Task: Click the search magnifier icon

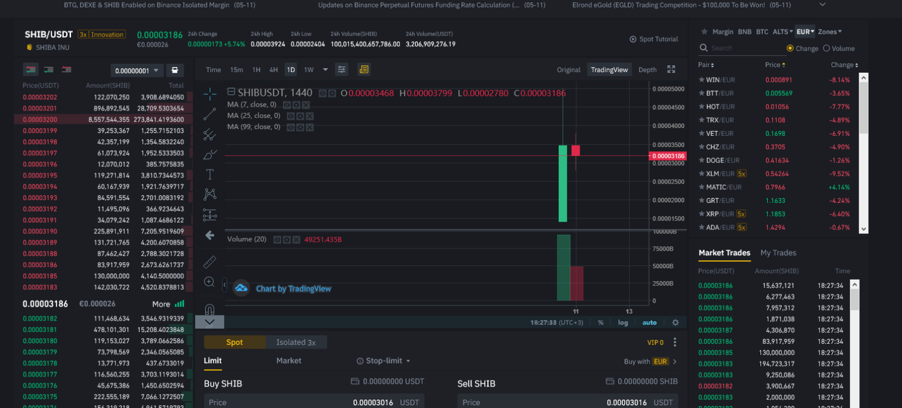Action: tap(704, 48)
